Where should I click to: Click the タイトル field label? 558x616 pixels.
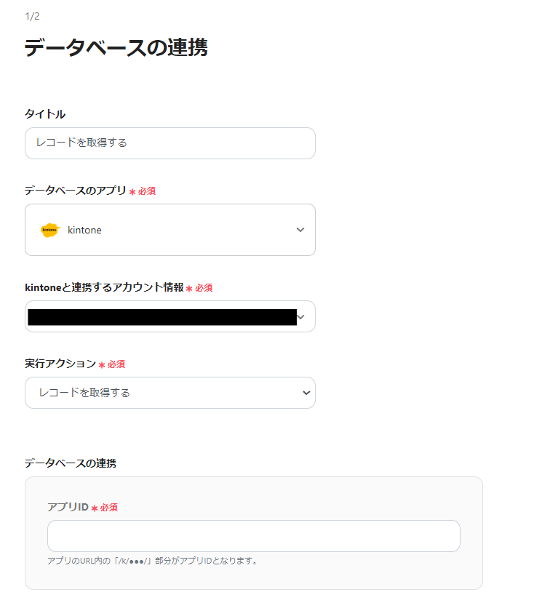[x=45, y=113]
